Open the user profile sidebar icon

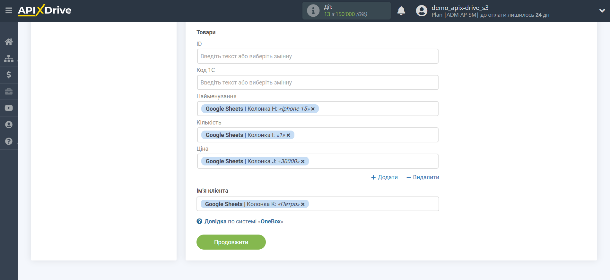[x=9, y=125]
